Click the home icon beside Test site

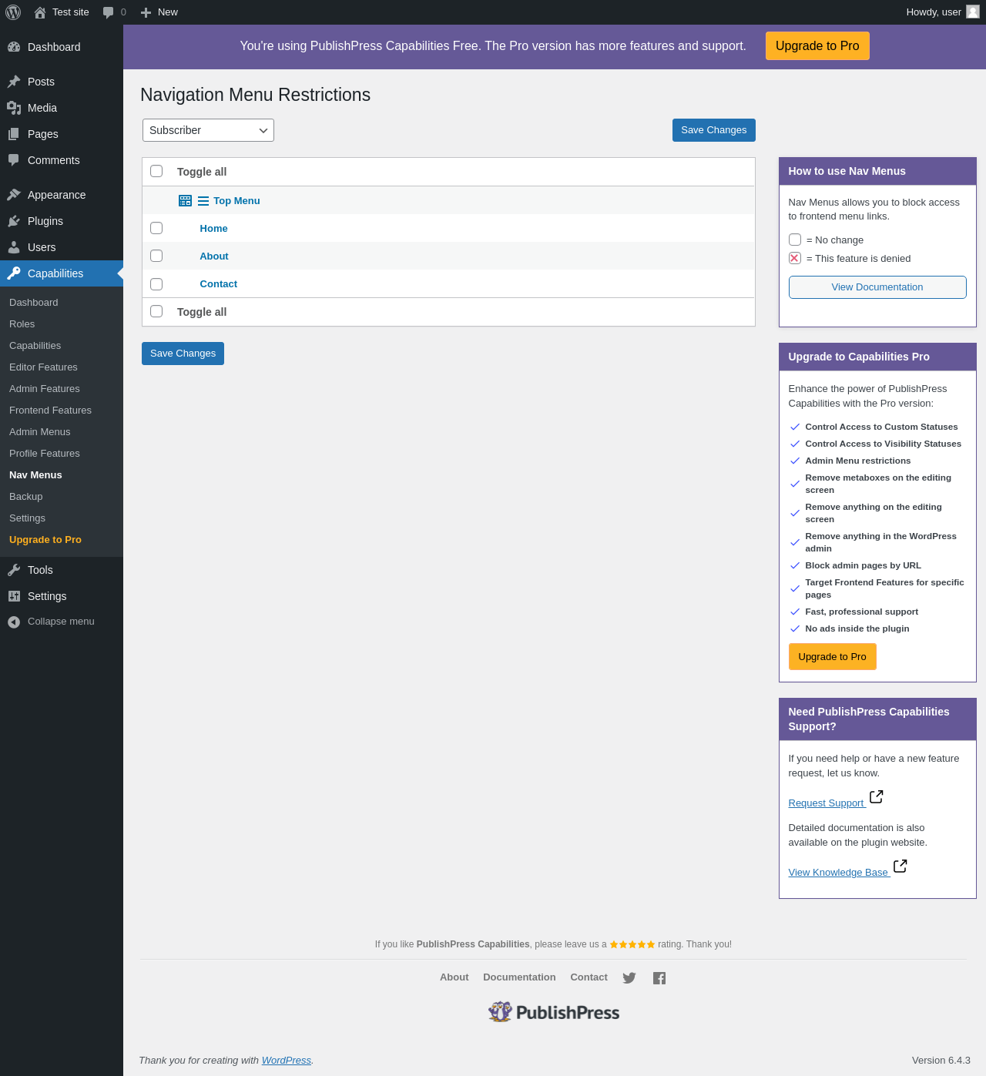[x=40, y=12]
